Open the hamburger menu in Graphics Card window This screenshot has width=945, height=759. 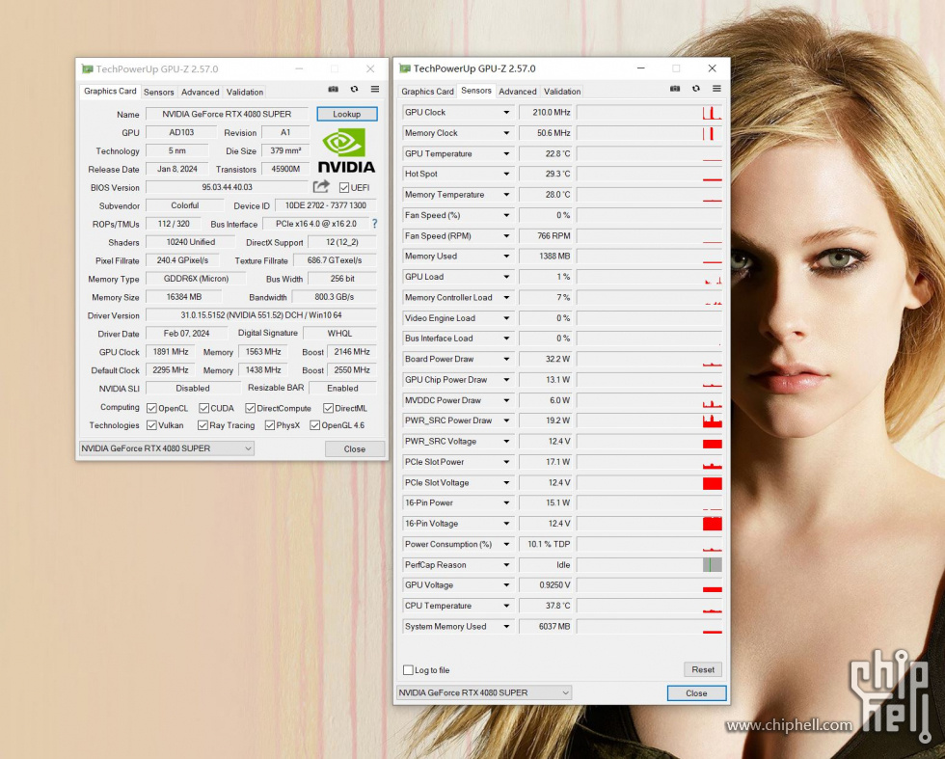coord(375,90)
